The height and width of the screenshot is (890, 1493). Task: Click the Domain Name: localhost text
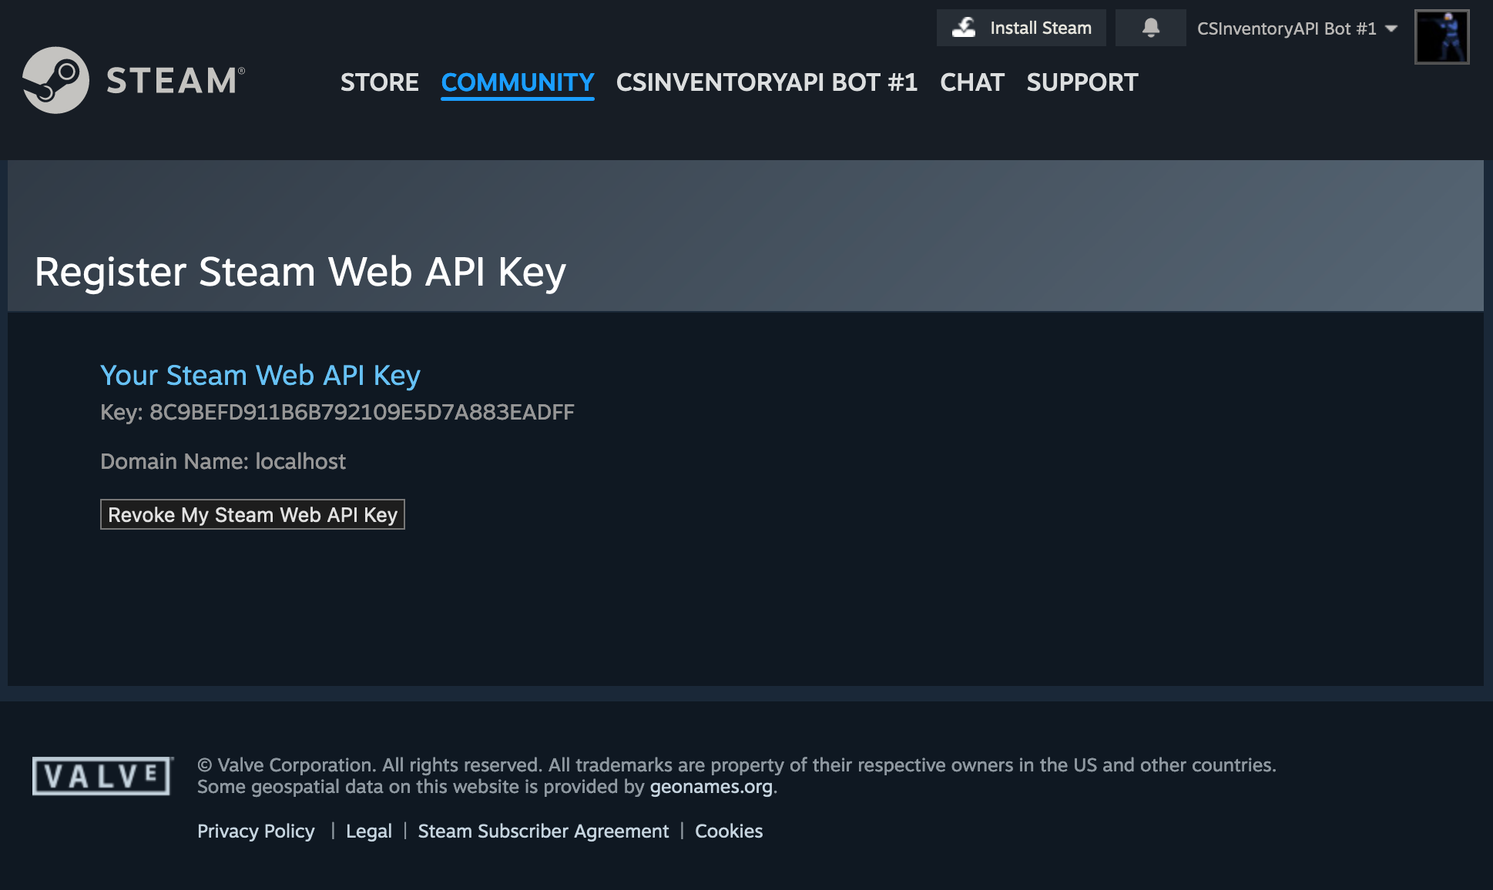tap(223, 461)
